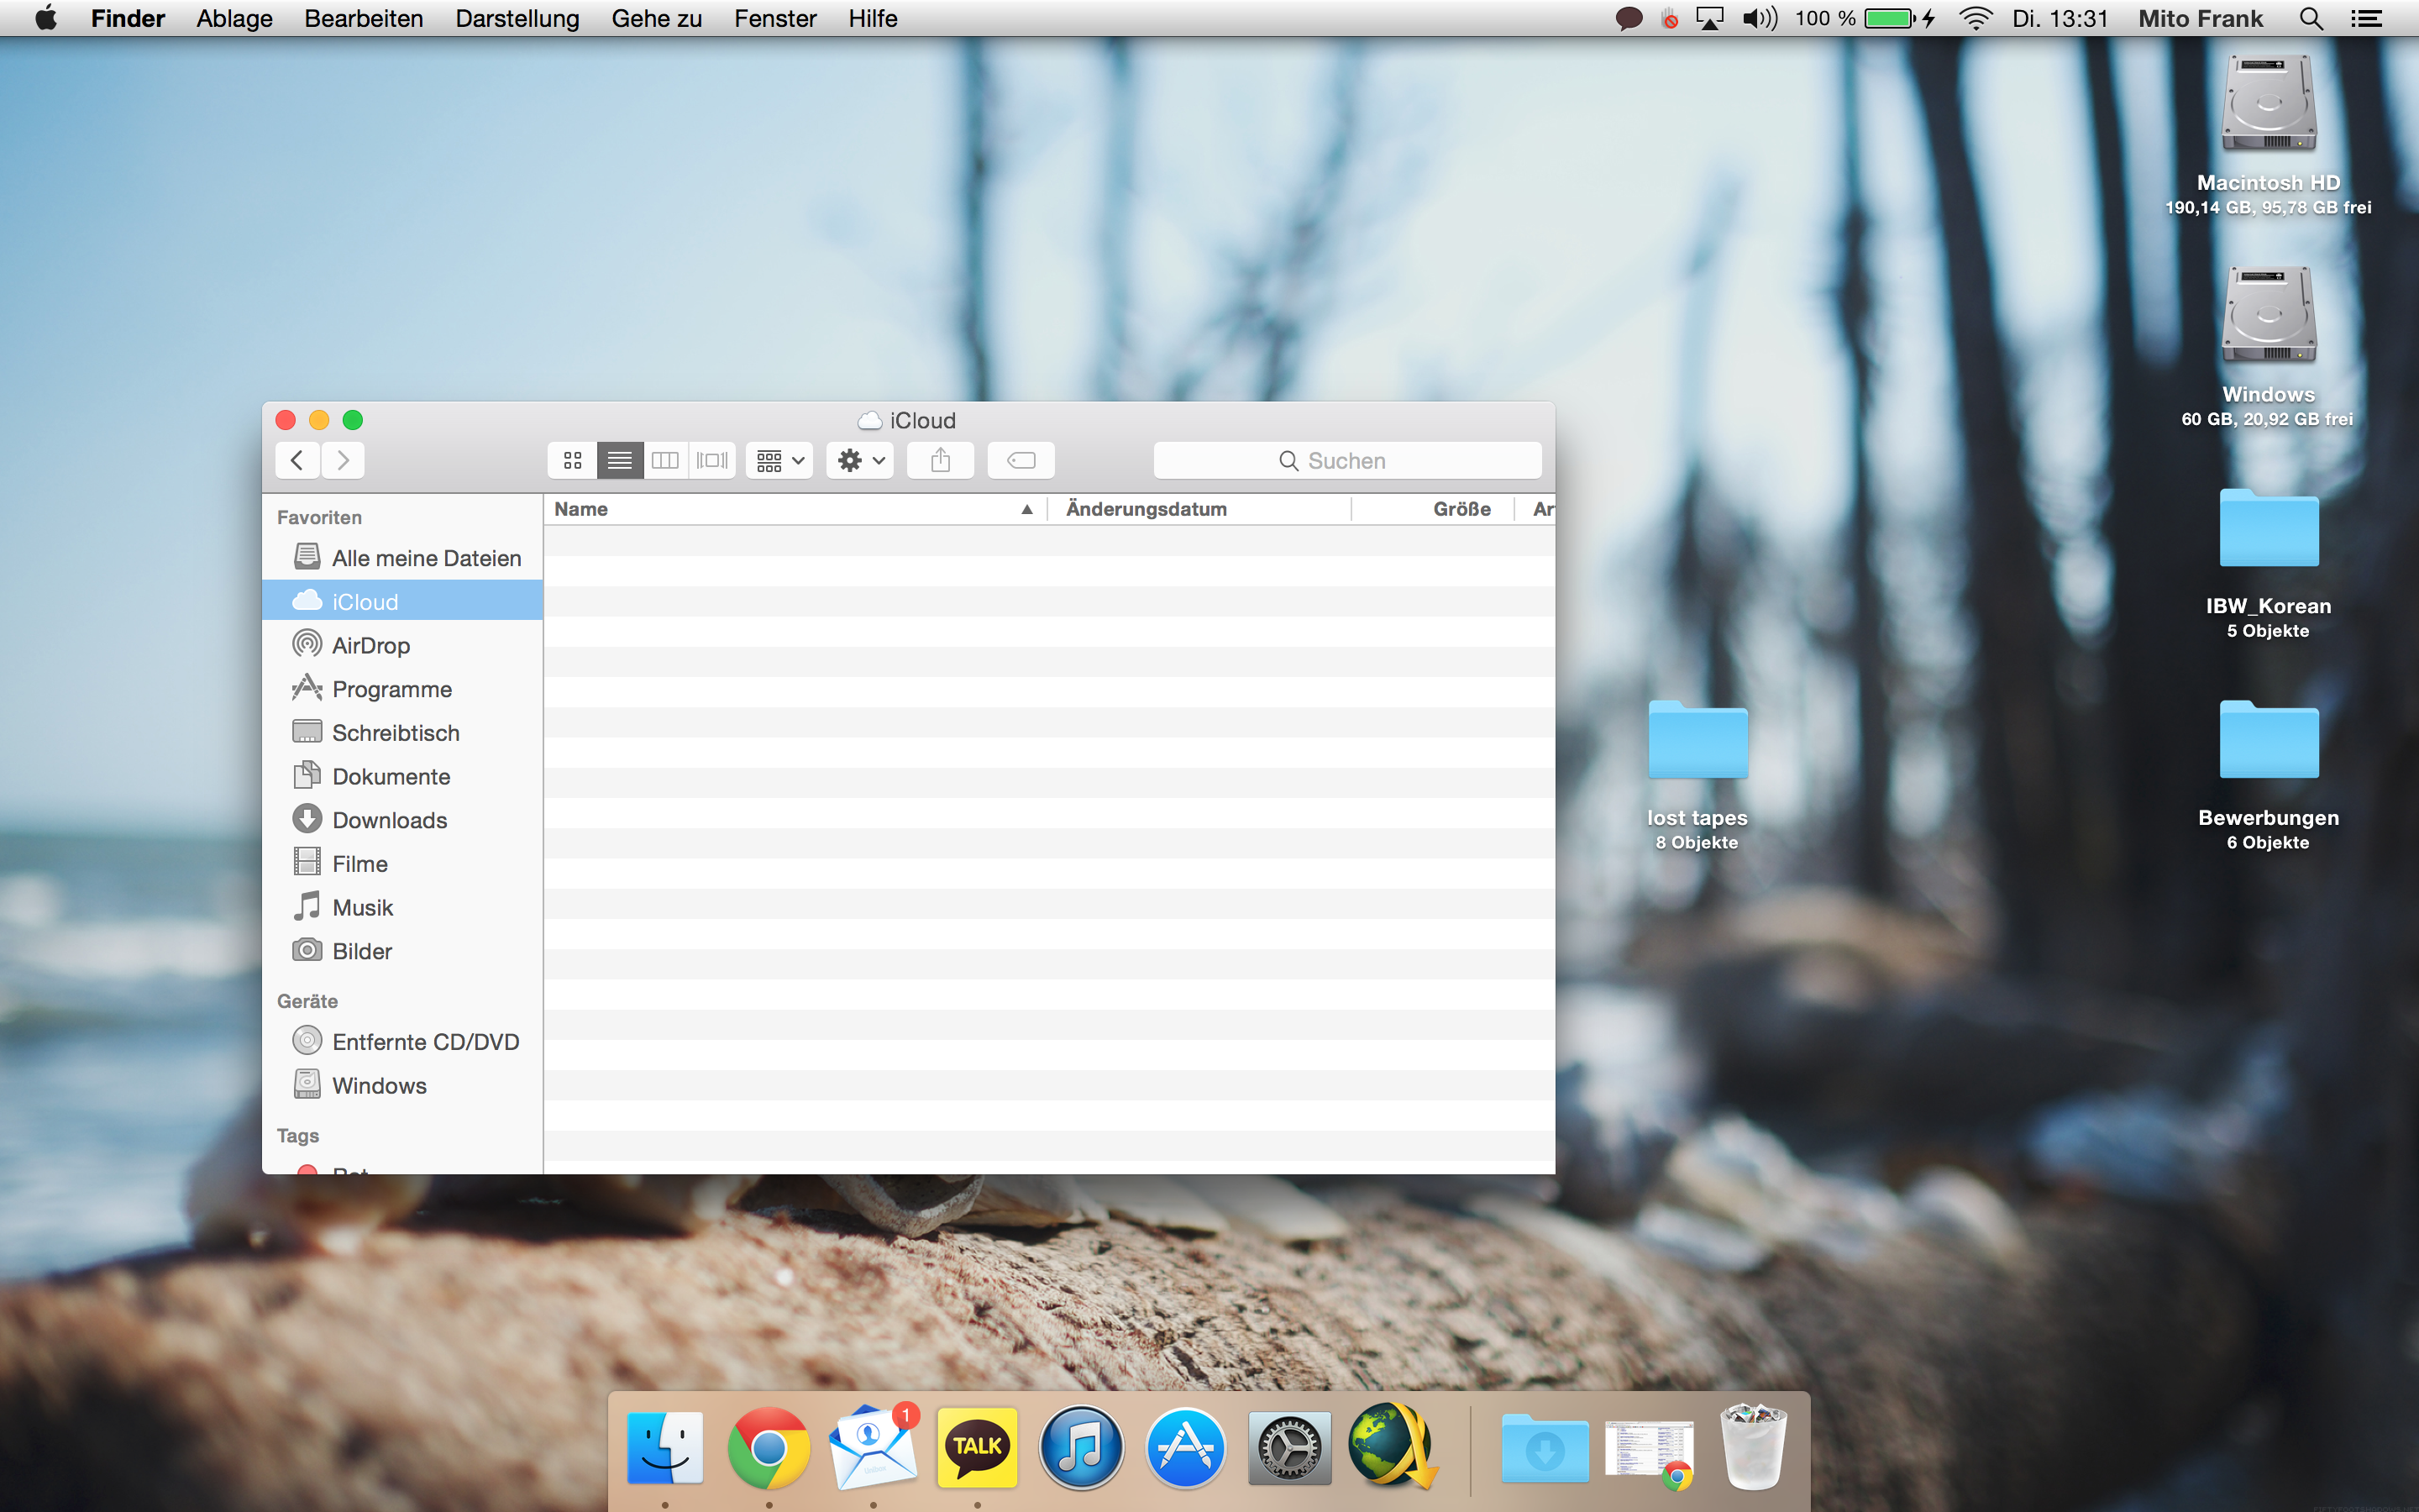The height and width of the screenshot is (1512, 2419).
Task: Open the arrange-by dropdown in toolbar
Action: point(779,460)
